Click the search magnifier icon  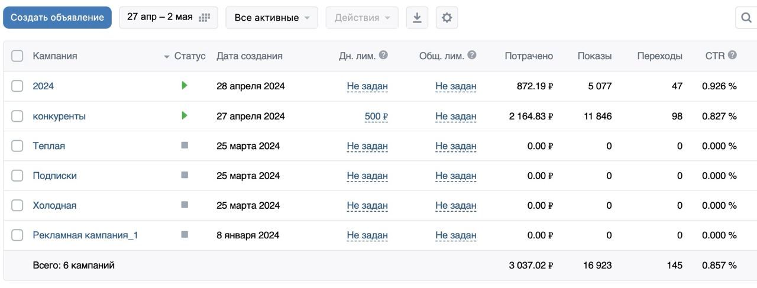point(746,18)
